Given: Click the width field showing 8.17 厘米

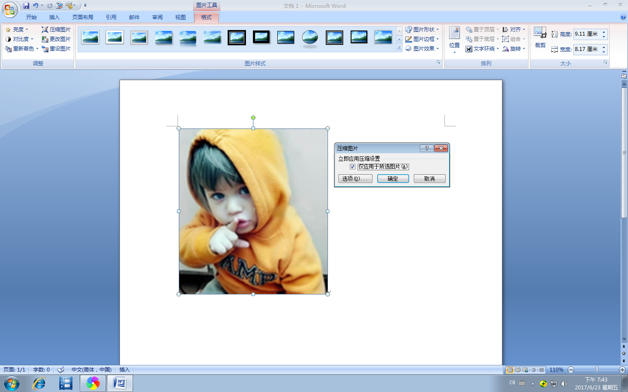Looking at the screenshot, I should (x=587, y=49).
